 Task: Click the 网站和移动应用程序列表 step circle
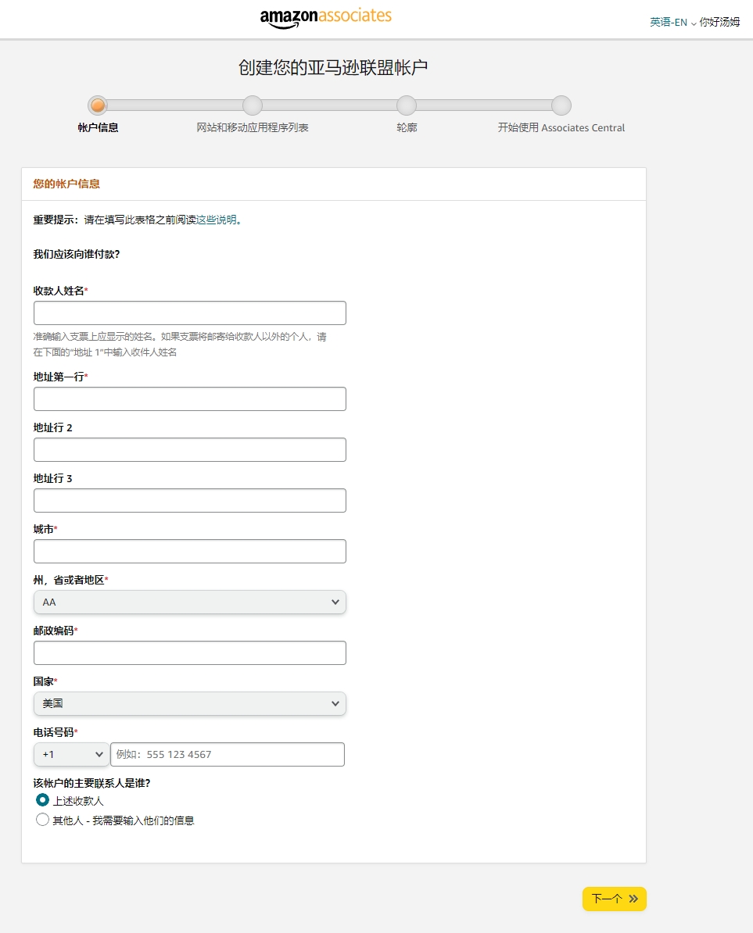tap(253, 105)
